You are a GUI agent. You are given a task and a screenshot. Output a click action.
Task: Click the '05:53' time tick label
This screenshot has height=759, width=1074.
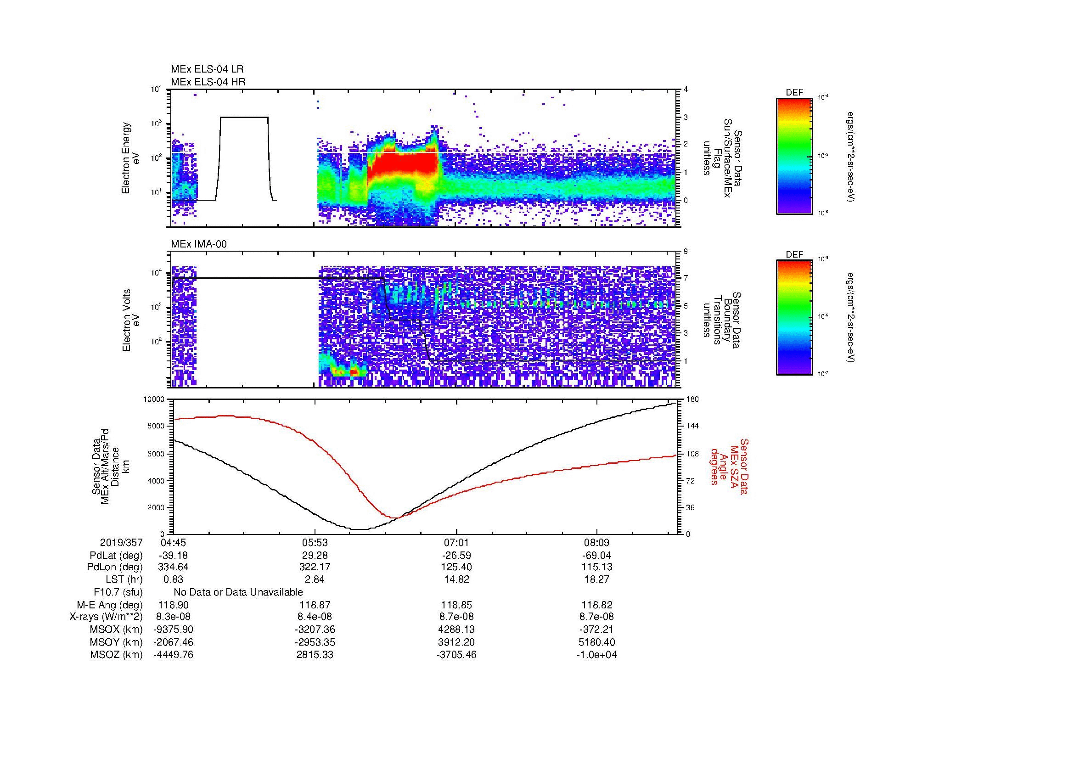(315, 542)
